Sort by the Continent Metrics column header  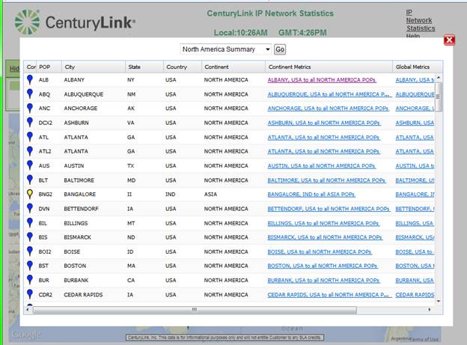click(329, 67)
